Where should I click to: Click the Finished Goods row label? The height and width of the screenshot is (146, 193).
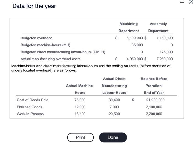pyautogui.click(x=30, y=107)
